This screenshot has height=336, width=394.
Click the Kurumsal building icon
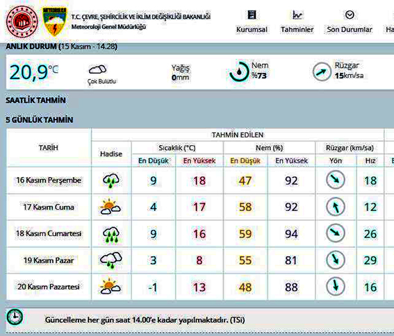click(252, 15)
